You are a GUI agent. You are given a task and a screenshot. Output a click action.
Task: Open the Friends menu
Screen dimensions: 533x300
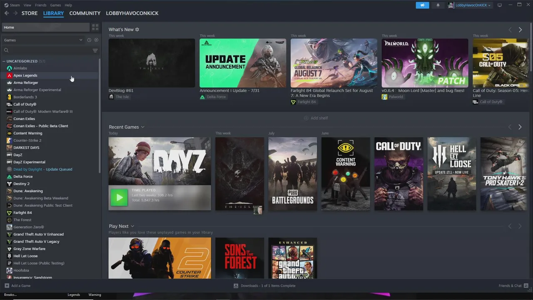point(41,5)
